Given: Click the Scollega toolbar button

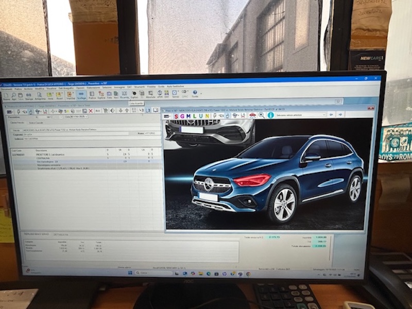Looking at the screenshot, I should [81, 96].
